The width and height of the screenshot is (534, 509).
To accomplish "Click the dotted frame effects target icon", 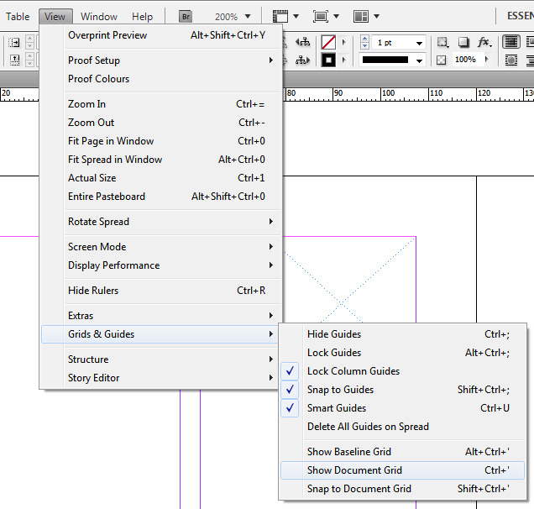I will [x=442, y=42].
